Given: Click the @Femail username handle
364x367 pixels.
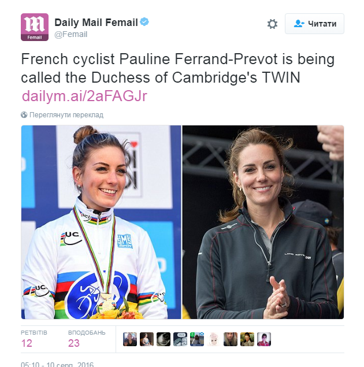Looking at the screenshot, I should [x=71, y=35].
